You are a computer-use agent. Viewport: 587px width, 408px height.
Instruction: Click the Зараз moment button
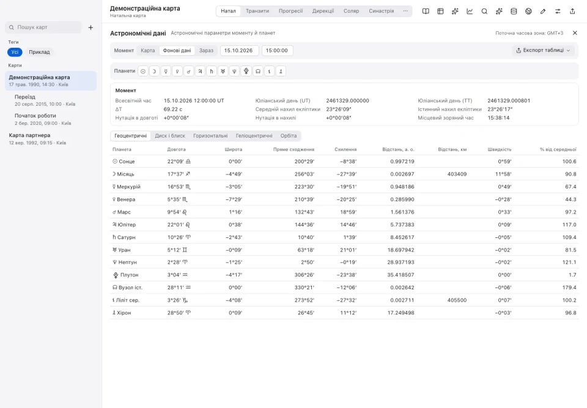(206, 50)
